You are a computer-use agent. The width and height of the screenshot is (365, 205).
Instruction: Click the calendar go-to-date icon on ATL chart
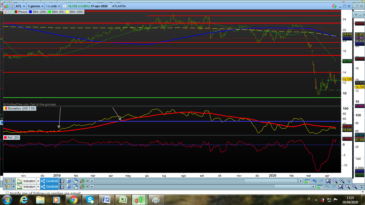[307, 181]
